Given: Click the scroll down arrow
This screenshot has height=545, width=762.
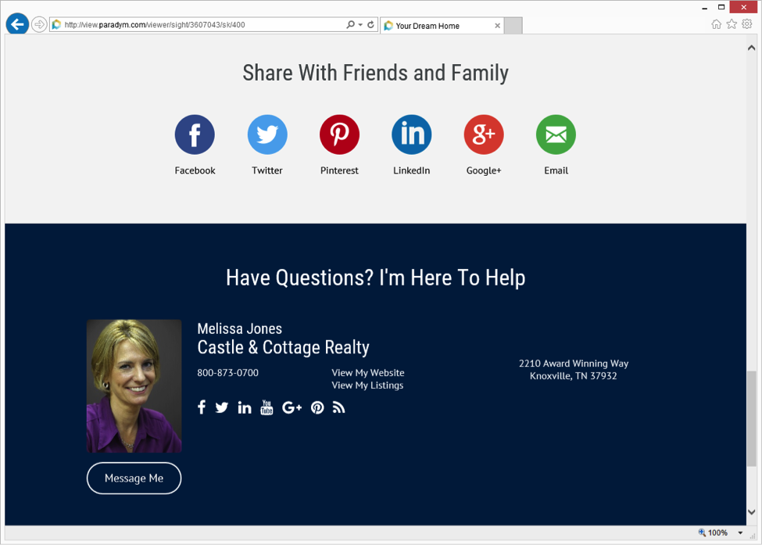Looking at the screenshot, I should coord(751,512).
